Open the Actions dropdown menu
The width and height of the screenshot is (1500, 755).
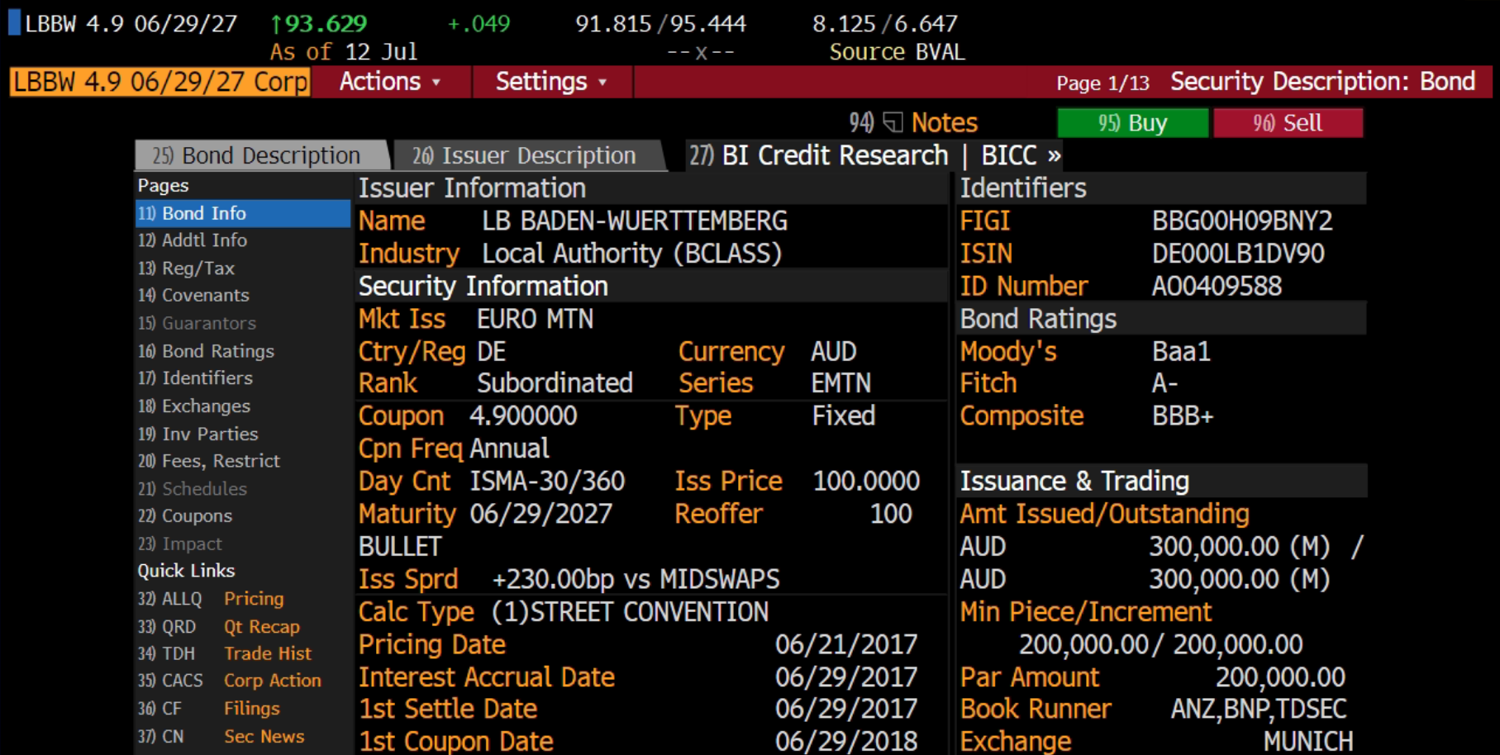pos(391,82)
